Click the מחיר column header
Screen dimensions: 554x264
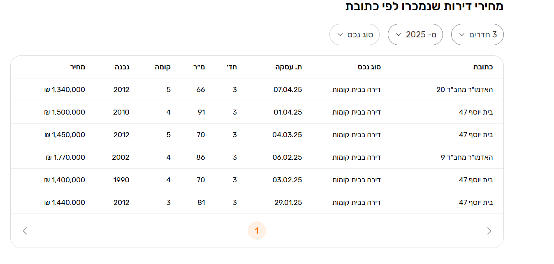[77, 67]
